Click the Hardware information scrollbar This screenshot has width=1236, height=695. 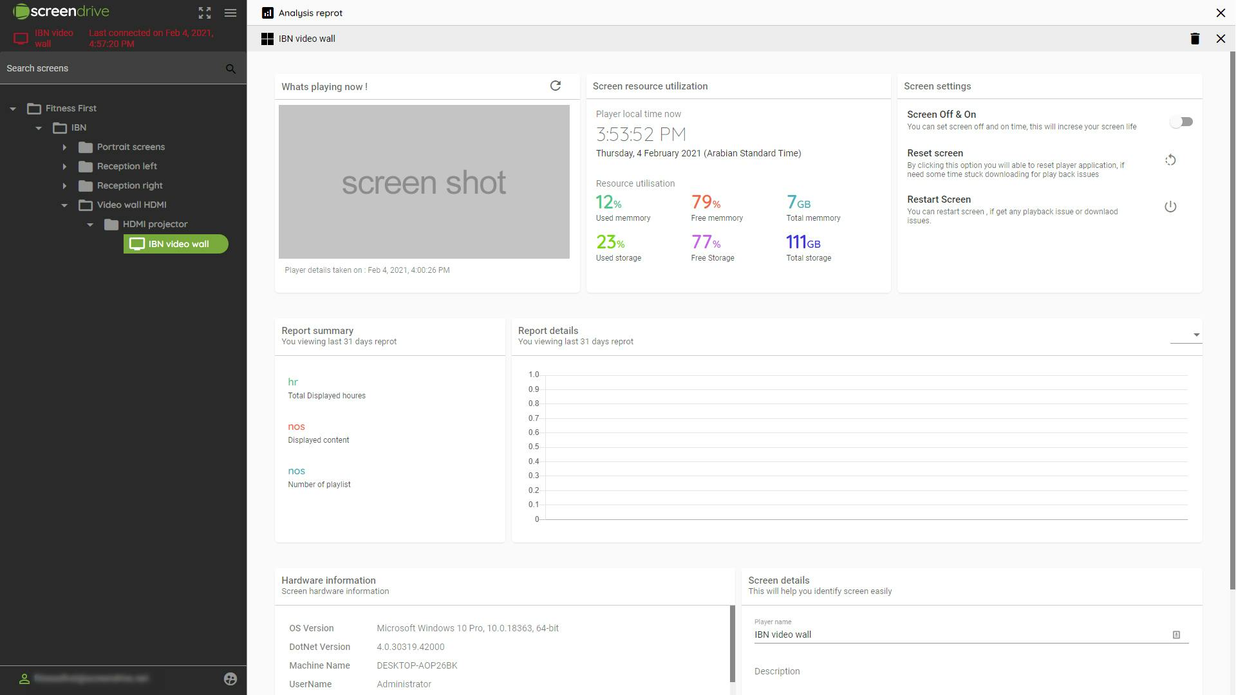(x=732, y=644)
